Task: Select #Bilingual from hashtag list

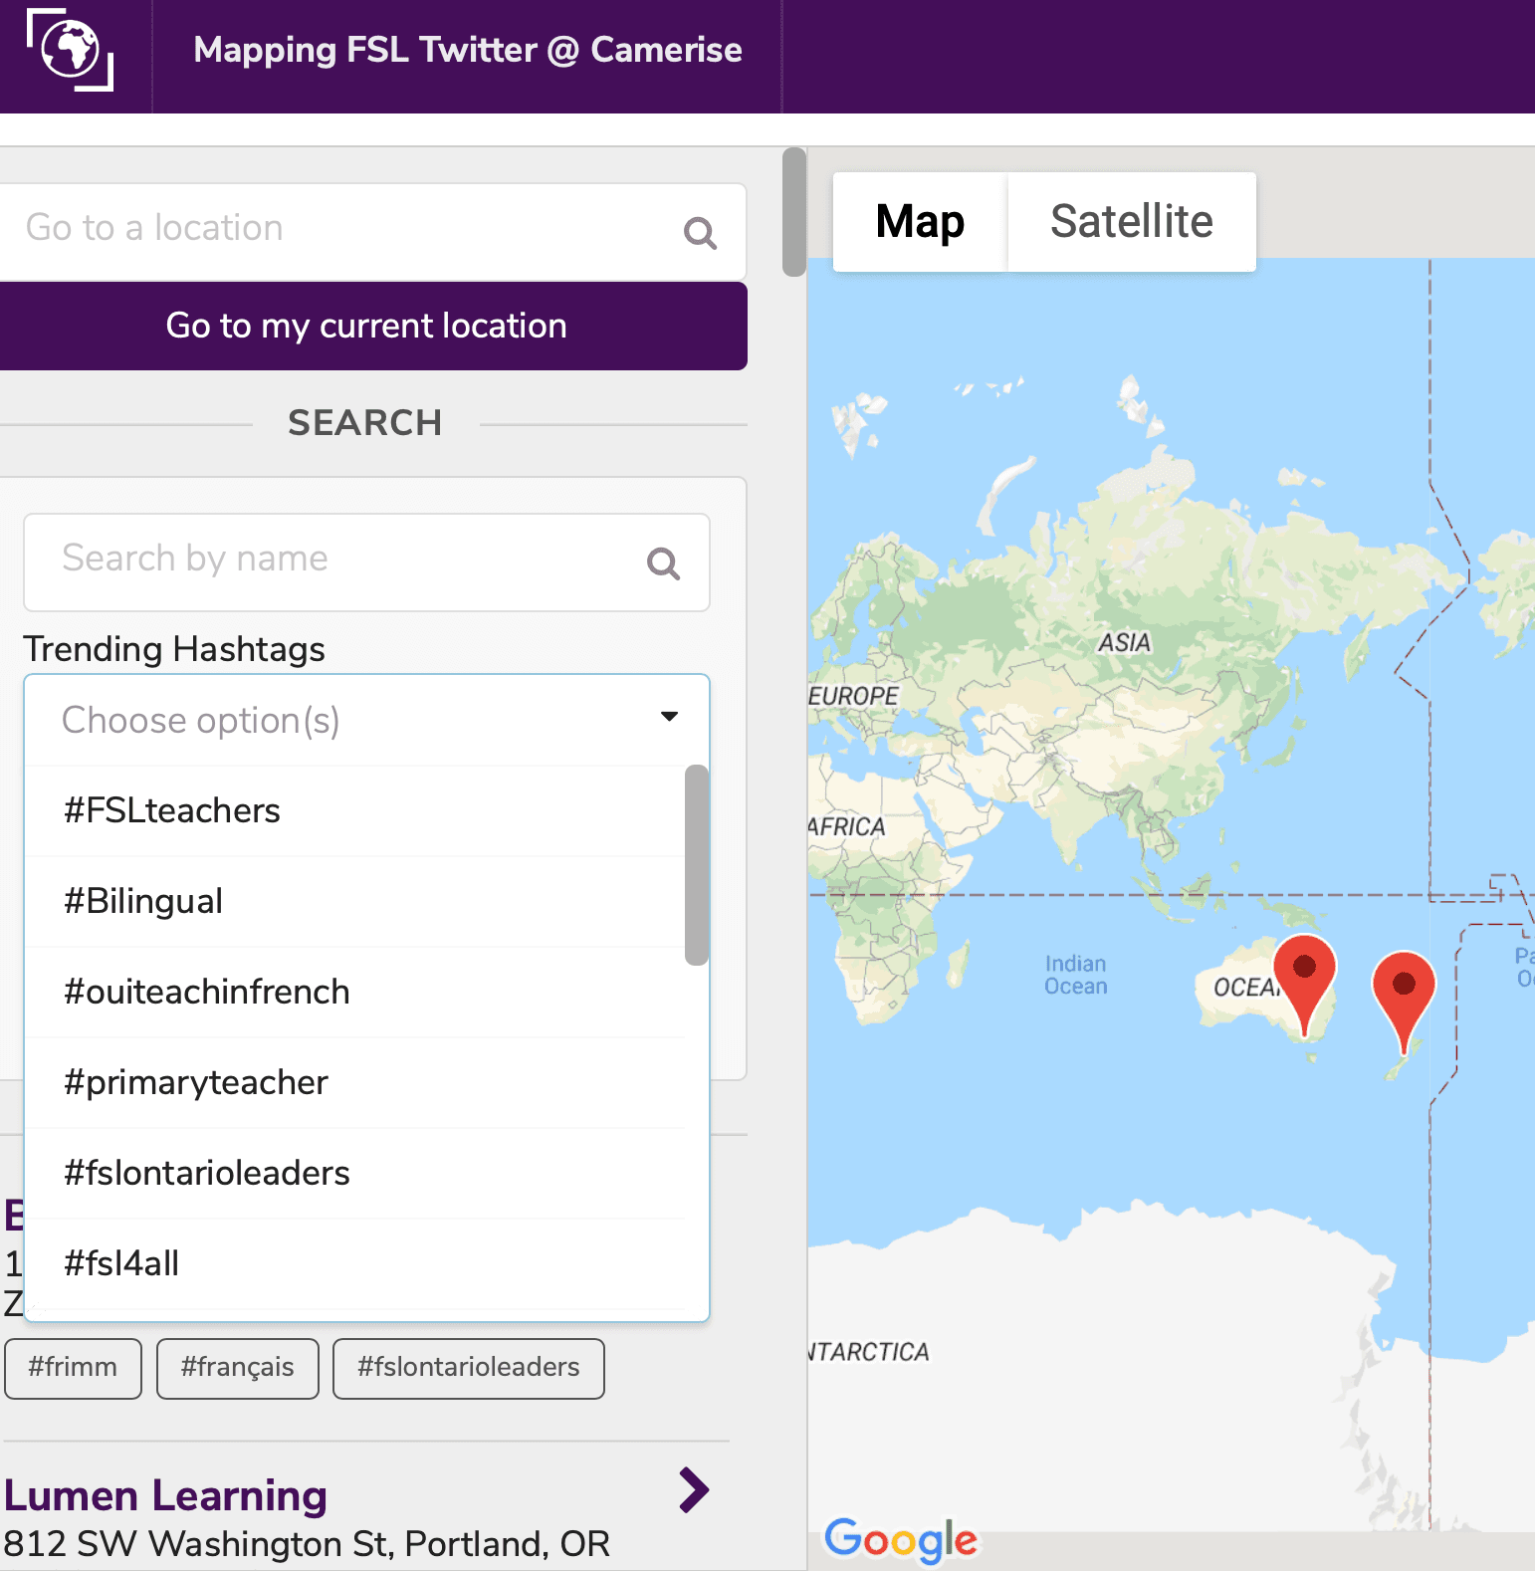Action: coord(355,901)
